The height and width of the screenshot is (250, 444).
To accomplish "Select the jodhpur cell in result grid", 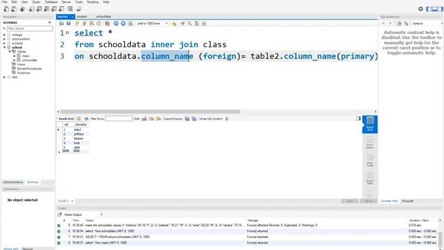I will (79, 134).
